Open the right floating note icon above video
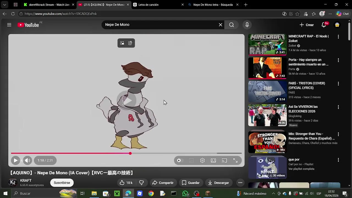Screen dimensions: 352x198 coord(130,43)
